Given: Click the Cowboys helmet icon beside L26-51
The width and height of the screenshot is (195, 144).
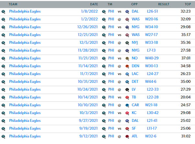Looking at the screenshot, I should point(127,12).
